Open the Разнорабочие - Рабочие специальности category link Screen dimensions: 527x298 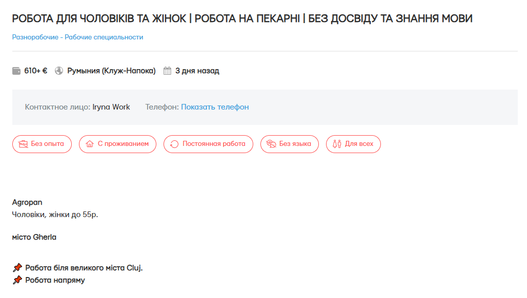tap(77, 37)
